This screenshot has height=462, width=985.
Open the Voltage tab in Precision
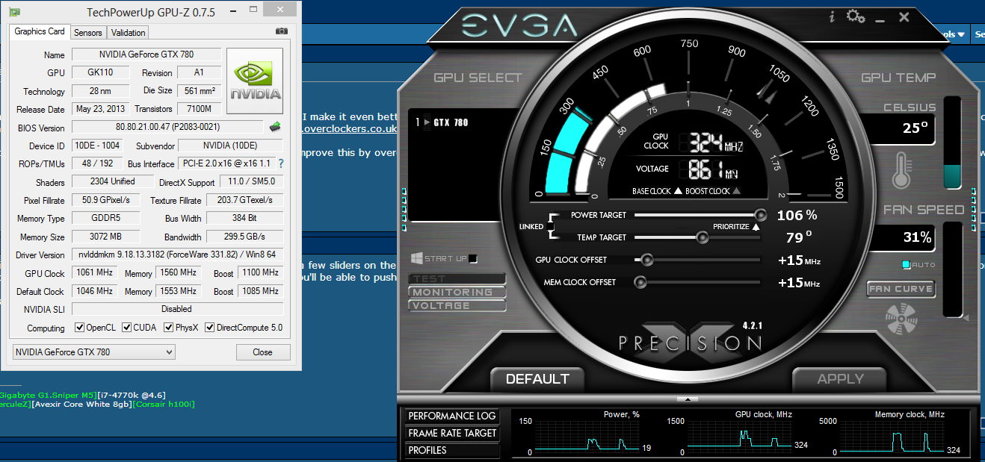tap(457, 305)
